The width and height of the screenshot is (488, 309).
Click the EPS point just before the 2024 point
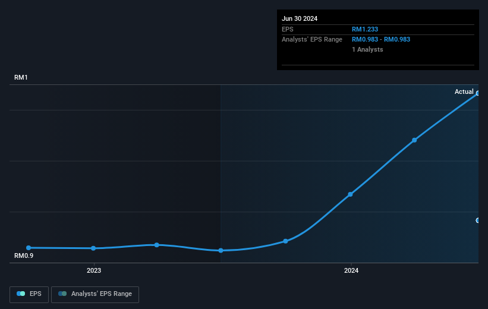(x=285, y=241)
